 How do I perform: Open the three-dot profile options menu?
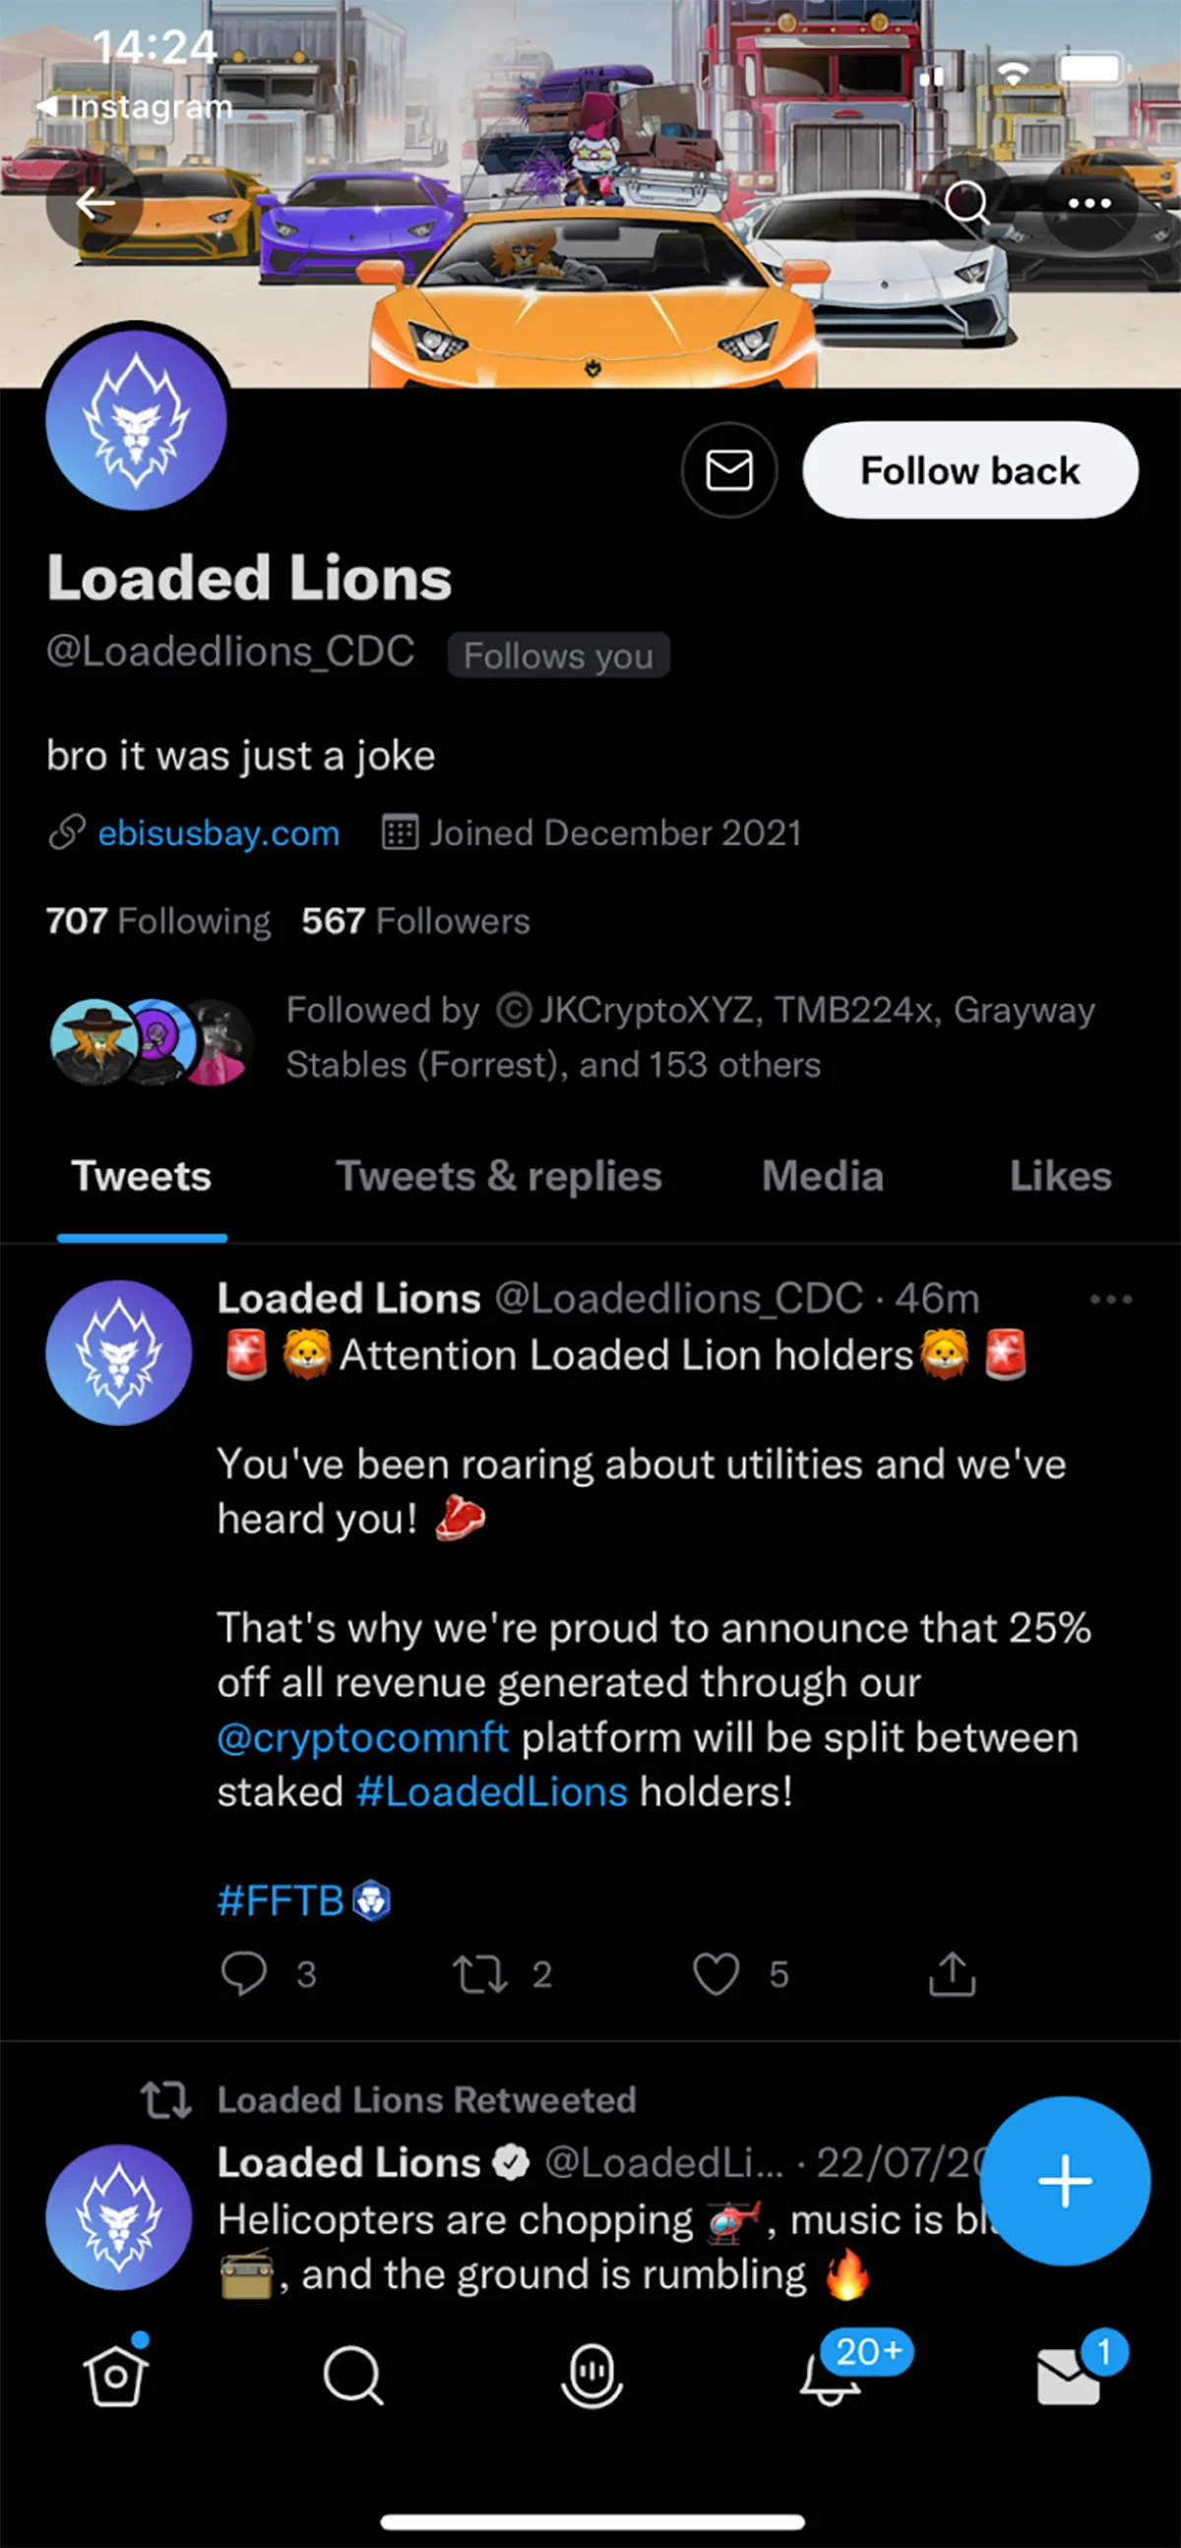[x=1089, y=205]
